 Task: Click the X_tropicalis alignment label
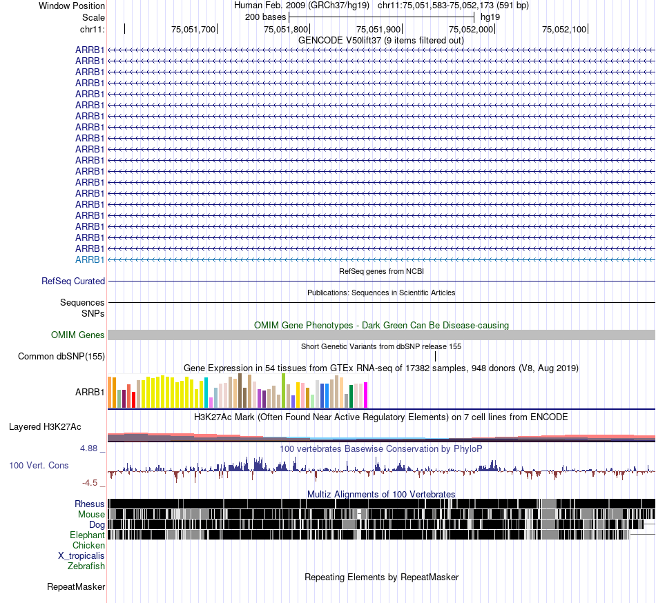[81, 556]
